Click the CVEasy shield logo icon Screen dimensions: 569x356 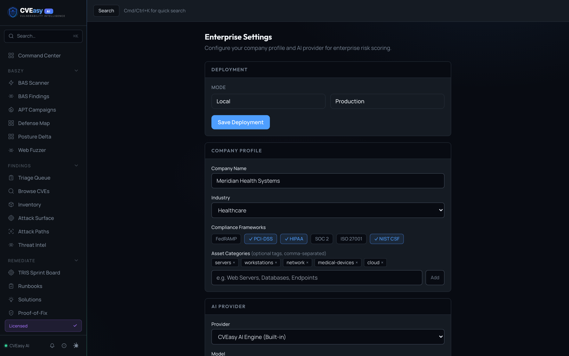click(x=13, y=12)
